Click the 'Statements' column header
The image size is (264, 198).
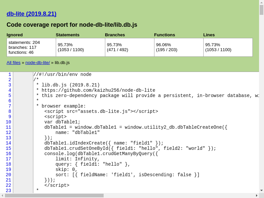point(68,35)
